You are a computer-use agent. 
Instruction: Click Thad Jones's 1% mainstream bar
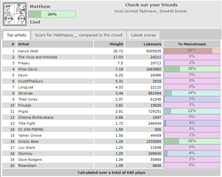[x=192, y=99]
